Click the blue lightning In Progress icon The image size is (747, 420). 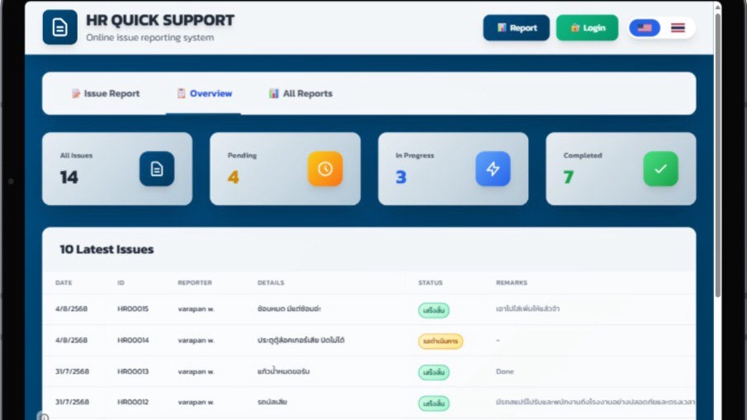[x=493, y=168]
